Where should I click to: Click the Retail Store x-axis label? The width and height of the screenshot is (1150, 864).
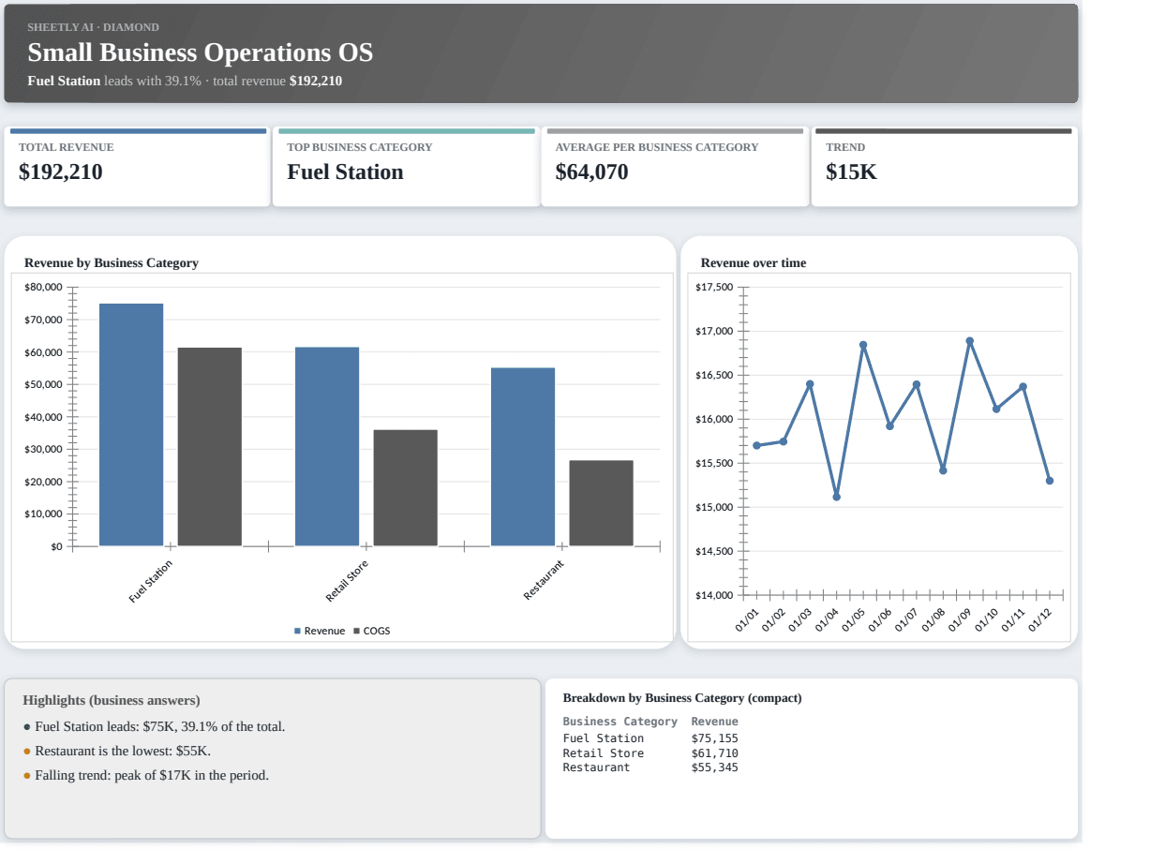(x=347, y=581)
